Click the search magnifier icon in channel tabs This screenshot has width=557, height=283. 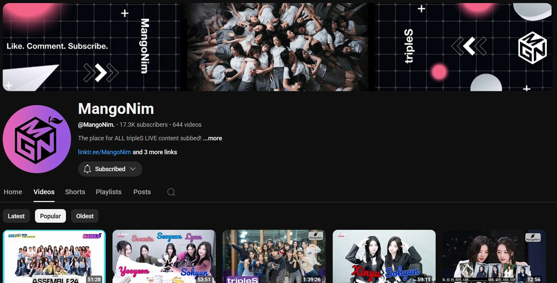tap(171, 192)
